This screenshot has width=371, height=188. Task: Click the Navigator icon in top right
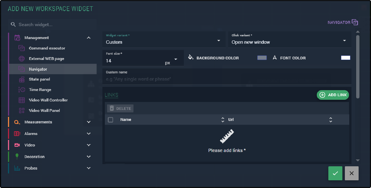click(x=355, y=22)
